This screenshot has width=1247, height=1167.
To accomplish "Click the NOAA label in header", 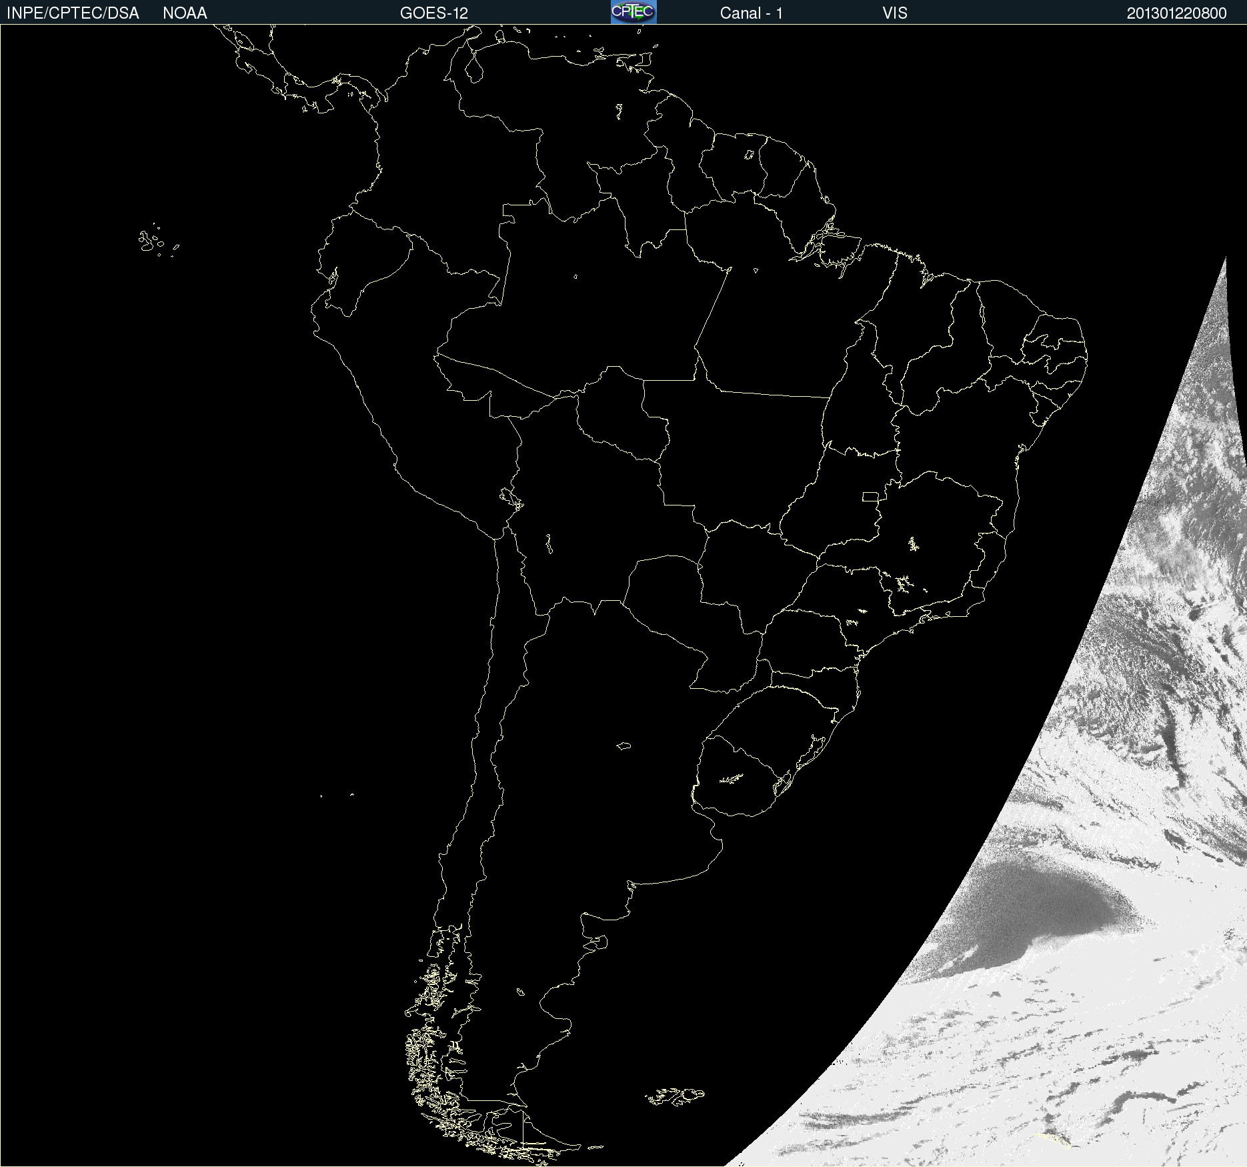I will tap(185, 13).
